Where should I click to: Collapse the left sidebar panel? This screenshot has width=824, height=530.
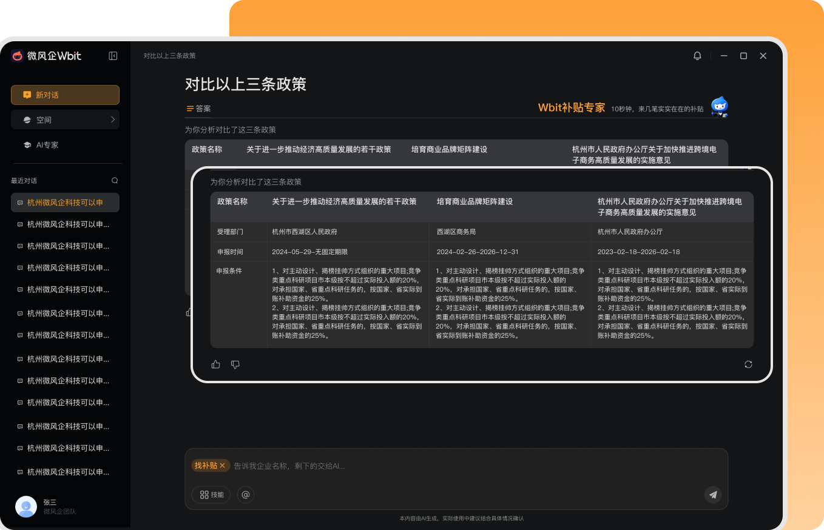[x=113, y=56]
